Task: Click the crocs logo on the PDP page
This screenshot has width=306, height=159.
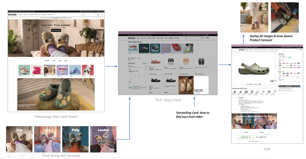Action: tap(242, 50)
